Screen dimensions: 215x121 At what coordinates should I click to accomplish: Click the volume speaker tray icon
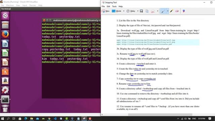(x=185, y=119)
